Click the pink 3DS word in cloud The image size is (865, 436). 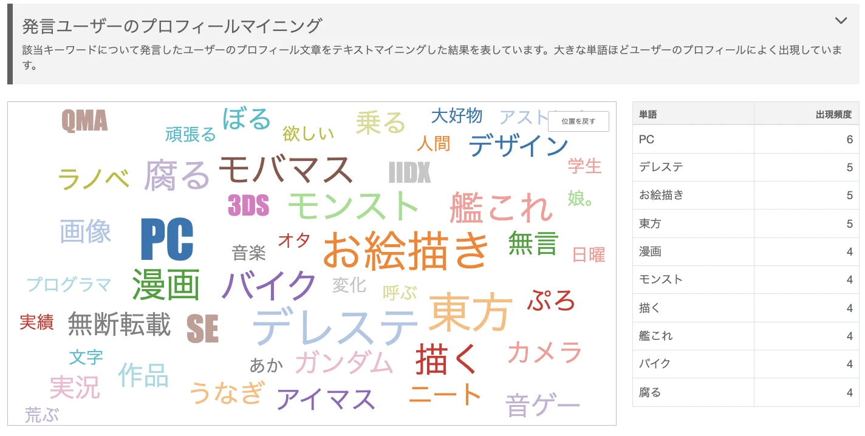[248, 205]
